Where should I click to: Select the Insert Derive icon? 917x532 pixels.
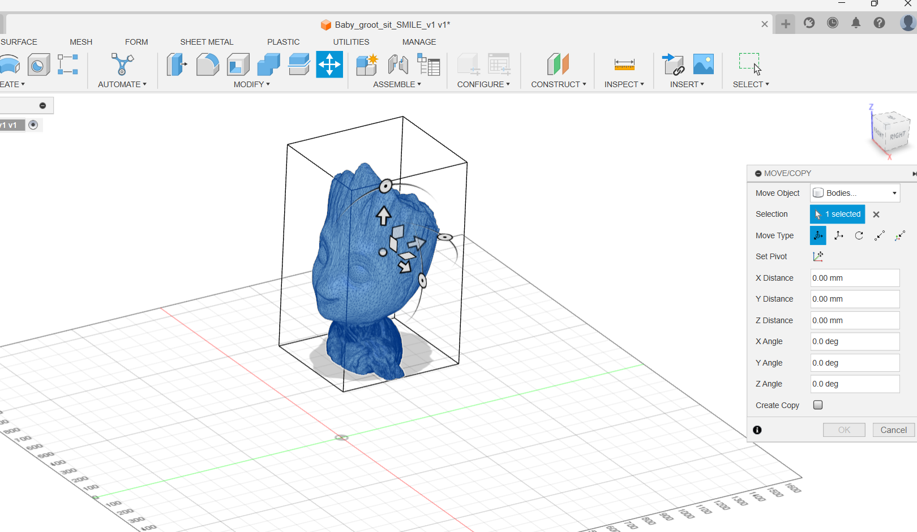673,65
